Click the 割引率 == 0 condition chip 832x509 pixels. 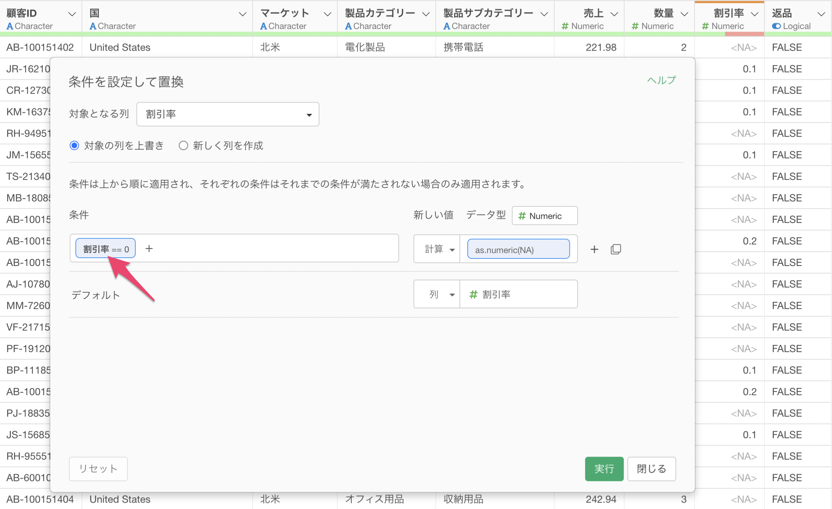point(105,248)
